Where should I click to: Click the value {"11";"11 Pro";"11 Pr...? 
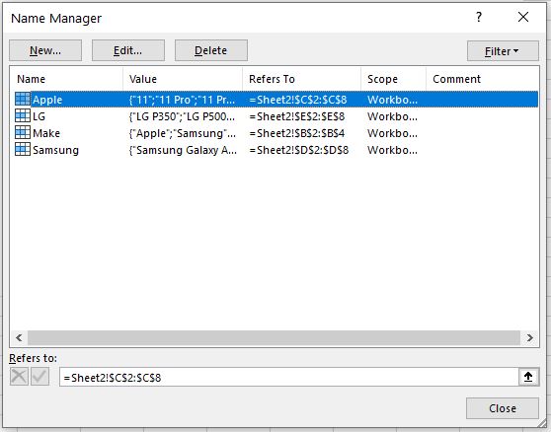(182, 100)
